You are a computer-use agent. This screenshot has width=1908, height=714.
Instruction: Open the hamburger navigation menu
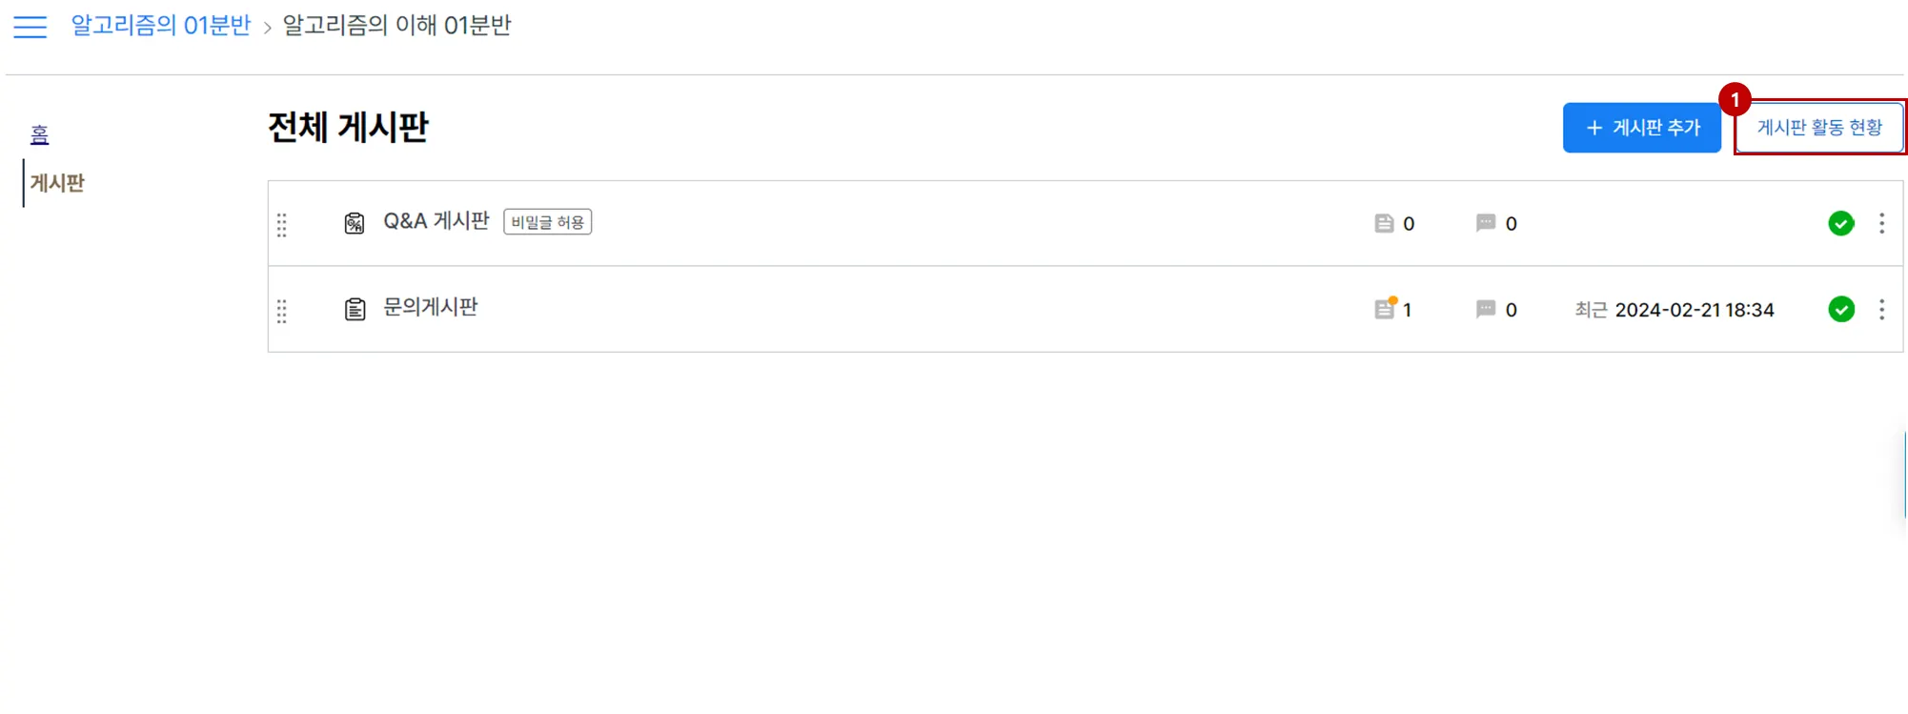tap(30, 27)
